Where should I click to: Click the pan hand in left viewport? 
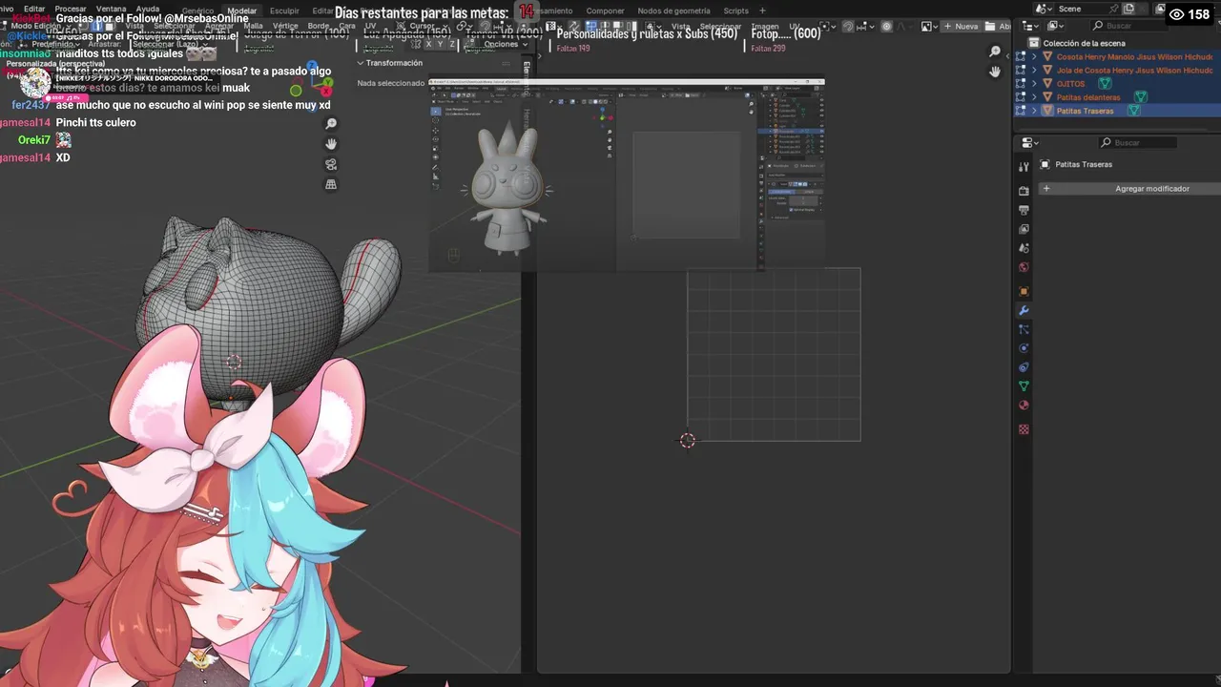pyautogui.click(x=331, y=144)
